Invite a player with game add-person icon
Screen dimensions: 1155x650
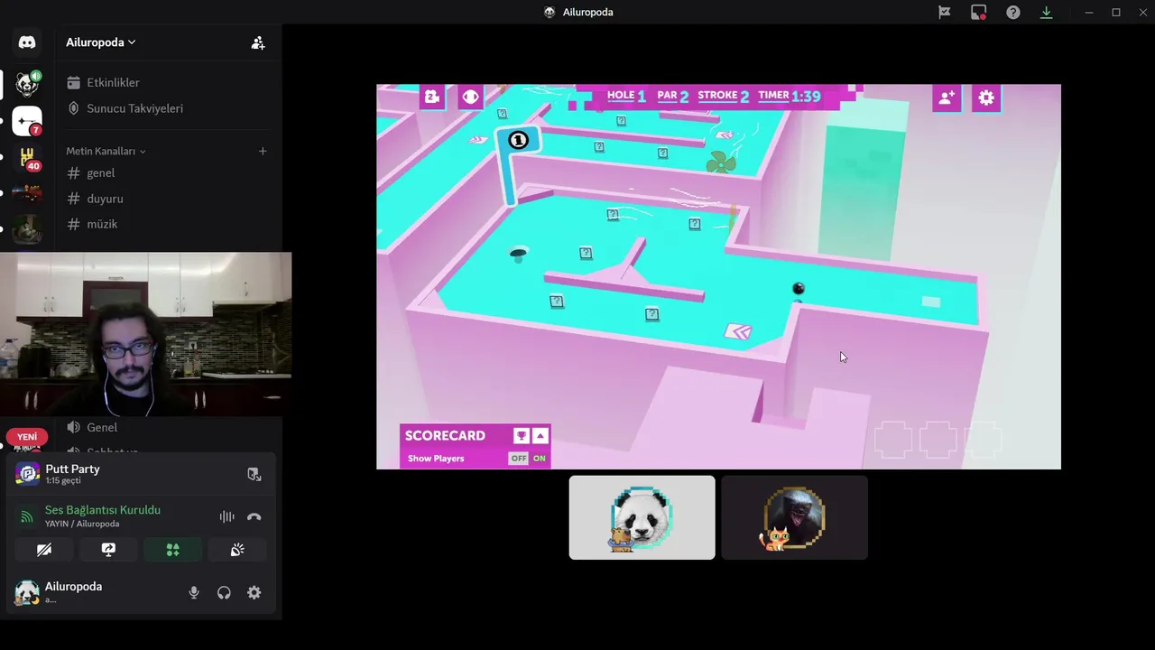tap(947, 97)
